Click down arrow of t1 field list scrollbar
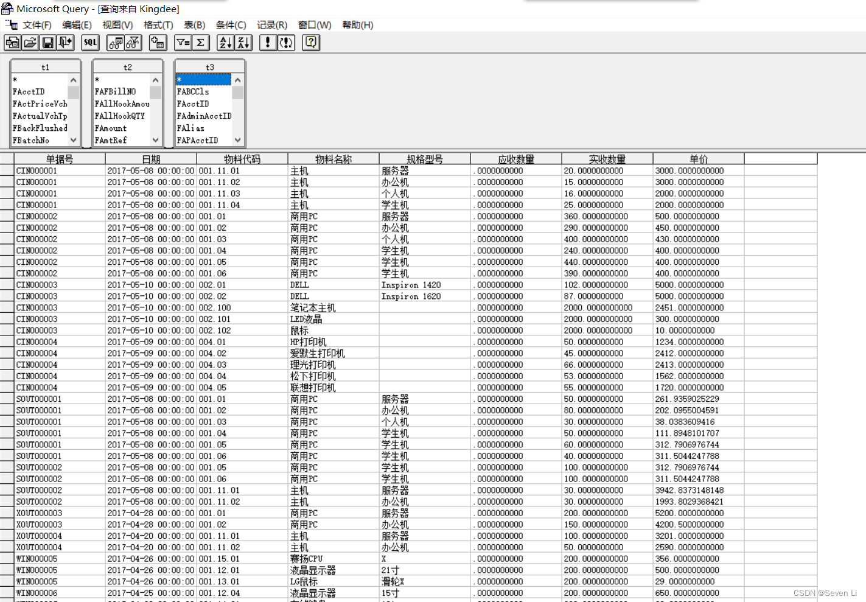This screenshot has height=602, width=866. (74, 140)
